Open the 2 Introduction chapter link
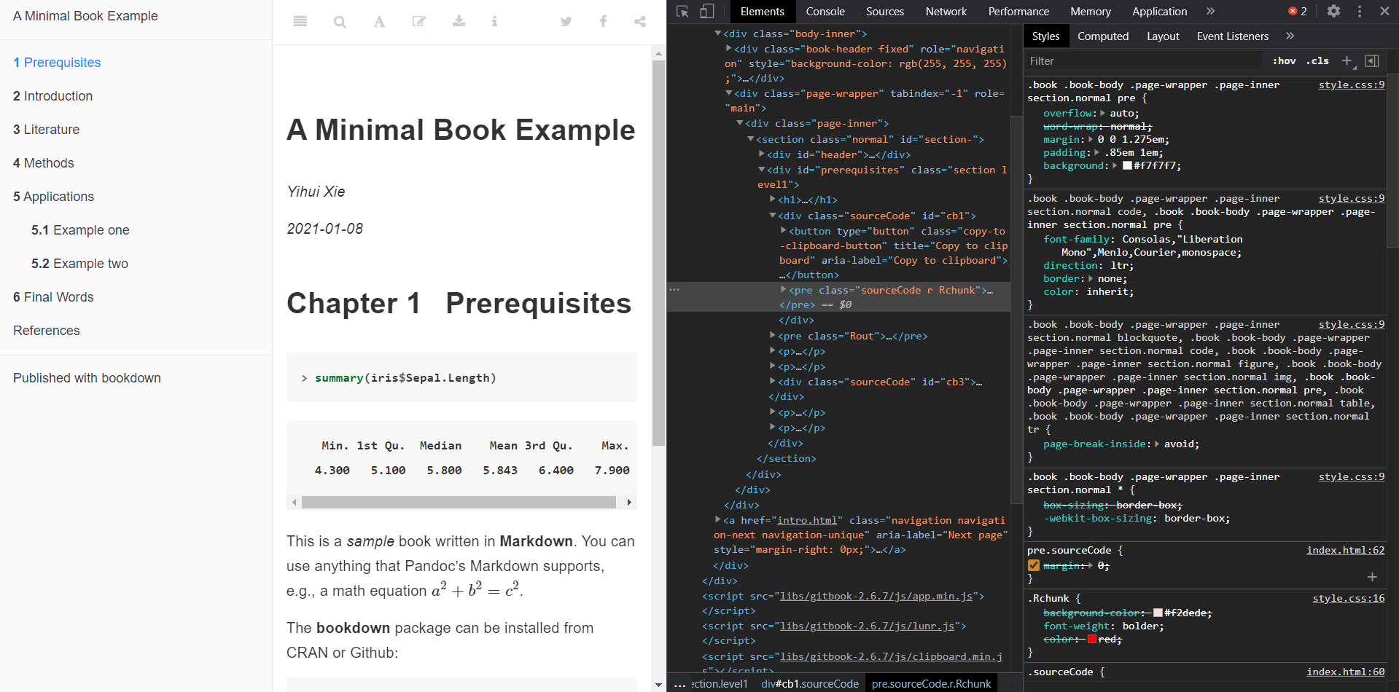Screen dimensions: 1399x692 52,96
